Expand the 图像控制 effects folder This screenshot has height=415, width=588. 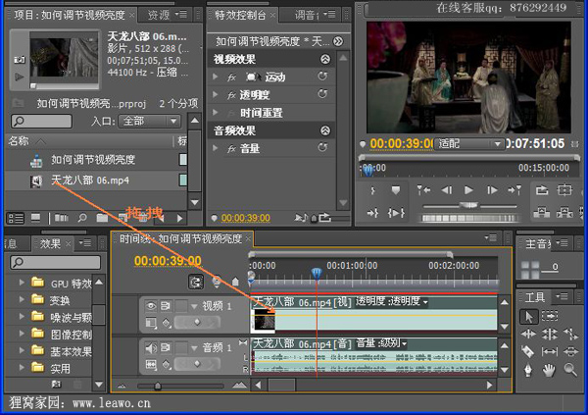point(22,334)
